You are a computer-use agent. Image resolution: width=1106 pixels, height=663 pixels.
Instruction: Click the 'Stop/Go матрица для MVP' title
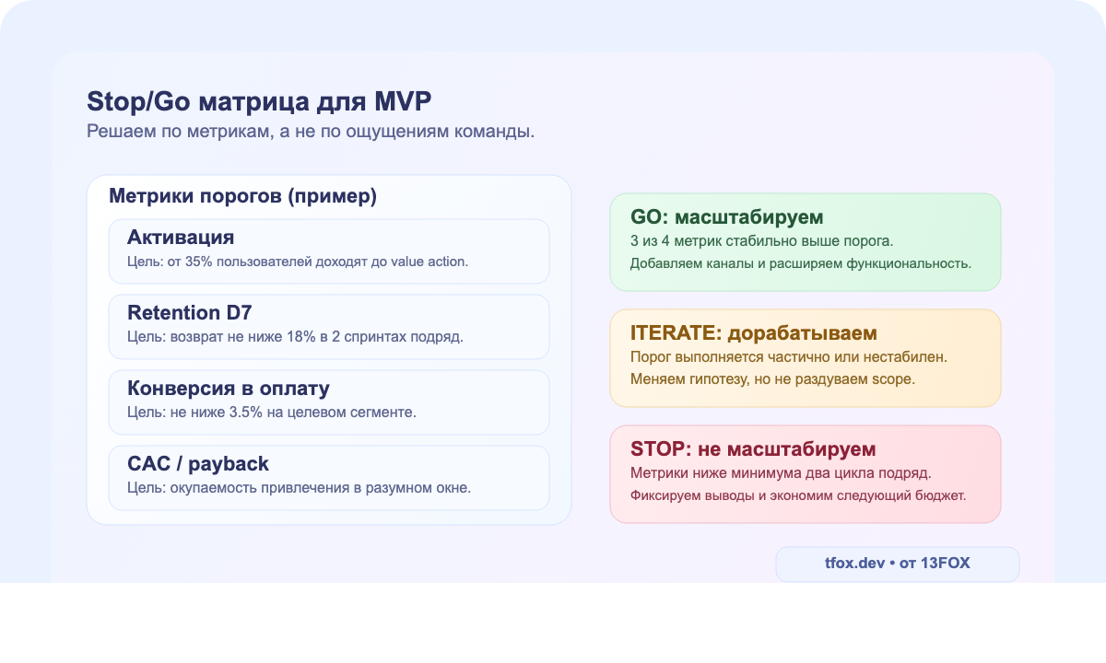click(258, 102)
